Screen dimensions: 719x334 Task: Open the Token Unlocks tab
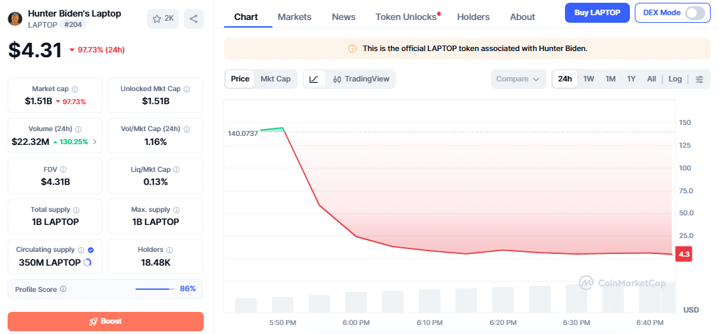click(406, 17)
